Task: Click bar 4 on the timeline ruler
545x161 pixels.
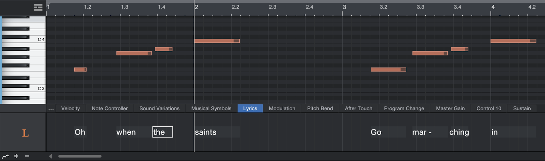Action: click(x=493, y=7)
